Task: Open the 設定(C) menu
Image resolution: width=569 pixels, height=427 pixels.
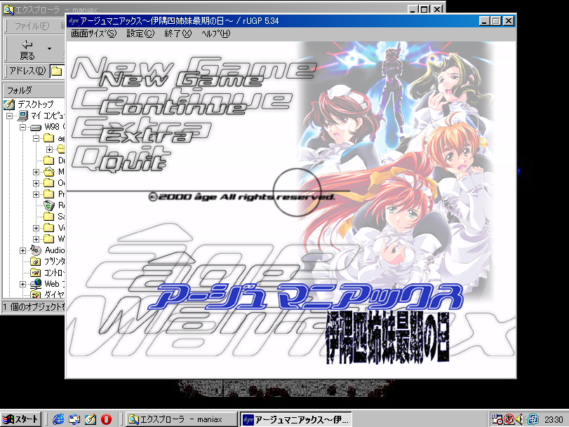Action: click(140, 34)
